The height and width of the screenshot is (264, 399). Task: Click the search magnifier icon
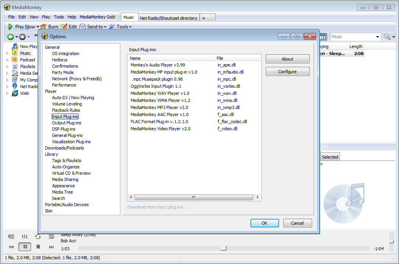pyautogui.click(x=387, y=37)
